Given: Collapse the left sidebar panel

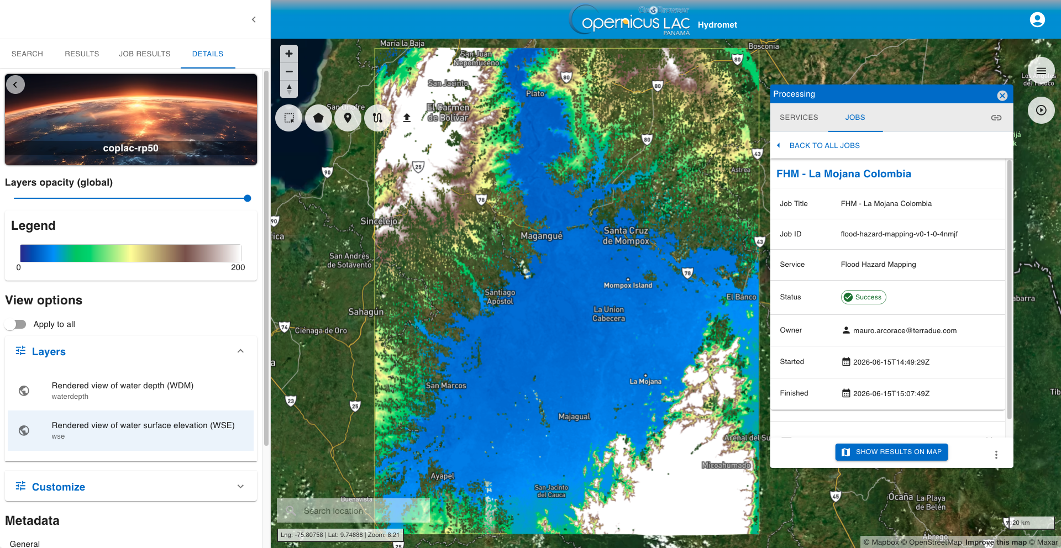Looking at the screenshot, I should tap(254, 19).
